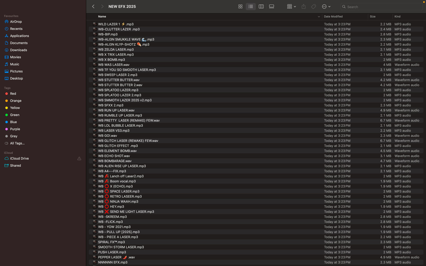Click the file icon beside PUSH LASER.mp3
The image size is (426, 266).
click(x=95, y=252)
